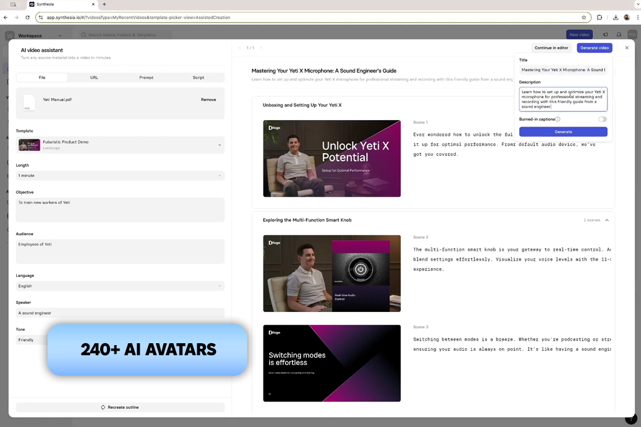
Task: Toggle Burned-in captions switch
Action: pos(602,119)
